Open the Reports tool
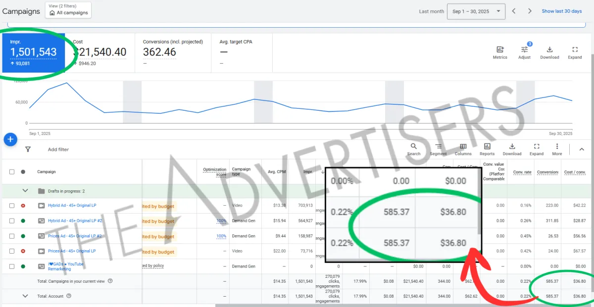Viewport: 594px width, 307px height. pos(487,149)
